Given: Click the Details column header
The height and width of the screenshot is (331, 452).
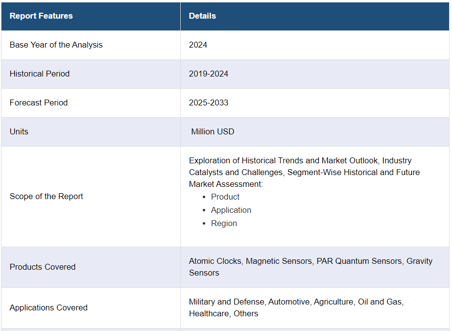Looking at the screenshot, I should click(x=202, y=16).
